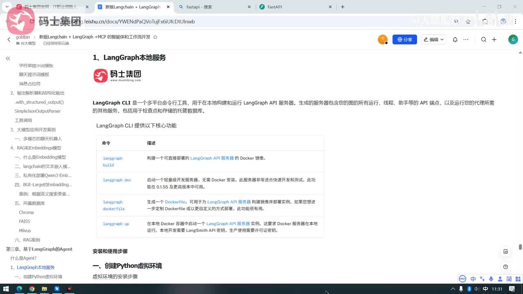Select outline item 1、LangGraph本地服务

tap(33, 267)
